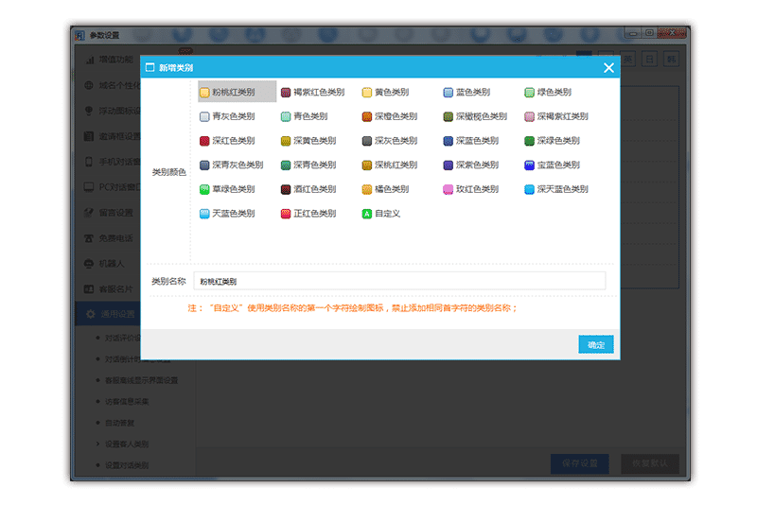Select the 蓝色类别 icon option

pos(467,92)
